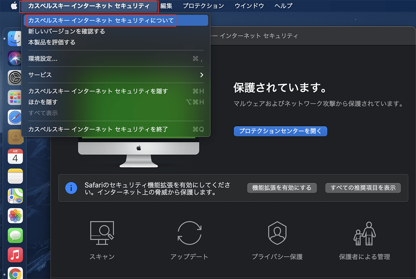Image resolution: width=416 pixels, height=279 pixels.
Task: Select ほかを隠す menu entry
Action: point(116,102)
